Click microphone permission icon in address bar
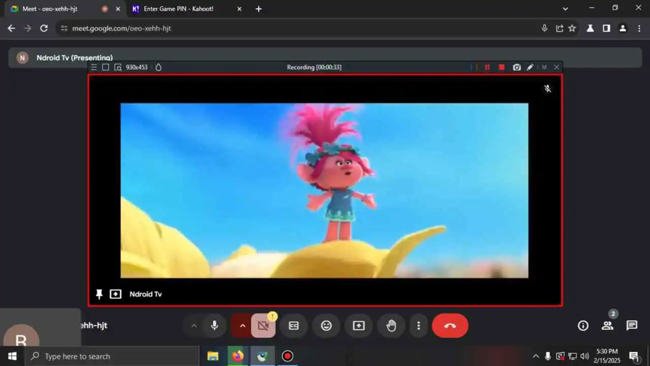The height and width of the screenshot is (366, 650). (544, 28)
